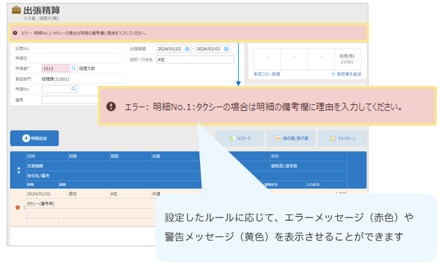The image size is (445, 266).
Task: Open the calendar for start date 2024/01/02
Action: [x=187, y=48]
